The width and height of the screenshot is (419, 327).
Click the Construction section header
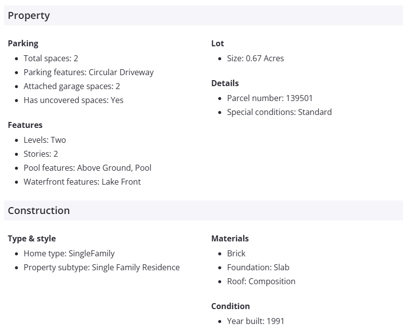tap(39, 211)
